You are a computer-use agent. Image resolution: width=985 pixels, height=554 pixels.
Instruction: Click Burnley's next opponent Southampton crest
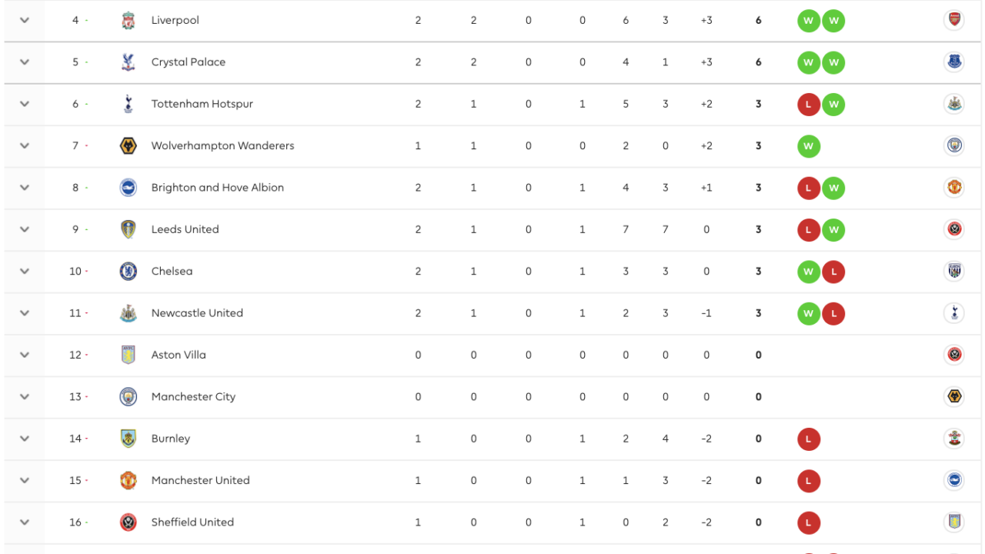[x=953, y=439]
